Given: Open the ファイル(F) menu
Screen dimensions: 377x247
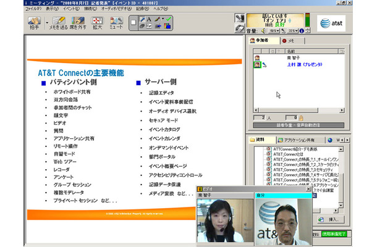Looking at the screenshot, I should coord(33,9).
